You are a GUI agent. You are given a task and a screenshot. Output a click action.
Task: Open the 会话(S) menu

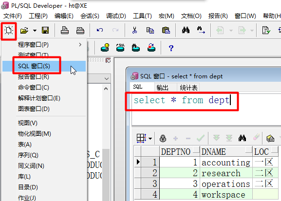90,16
